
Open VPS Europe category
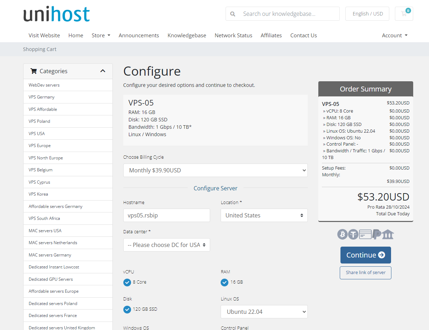pyautogui.click(x=68, y=146)
